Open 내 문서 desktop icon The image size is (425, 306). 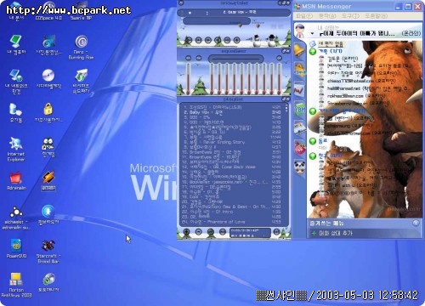point(16,11)
